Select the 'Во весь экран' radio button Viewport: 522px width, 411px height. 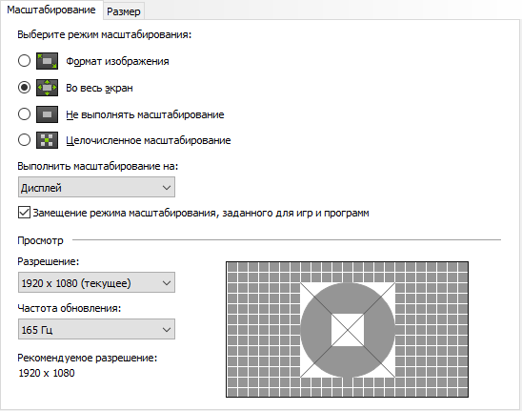[24, 88]
